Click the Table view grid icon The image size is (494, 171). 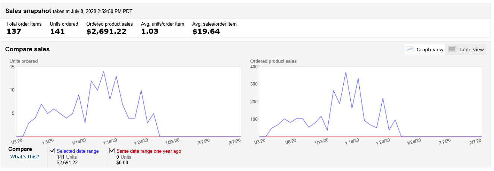(452, 49)
